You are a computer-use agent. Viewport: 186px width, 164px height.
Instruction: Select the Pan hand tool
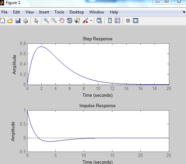62,20
